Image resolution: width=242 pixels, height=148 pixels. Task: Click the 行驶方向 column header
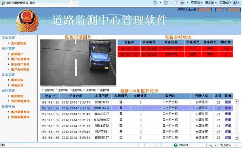[202, 96]
